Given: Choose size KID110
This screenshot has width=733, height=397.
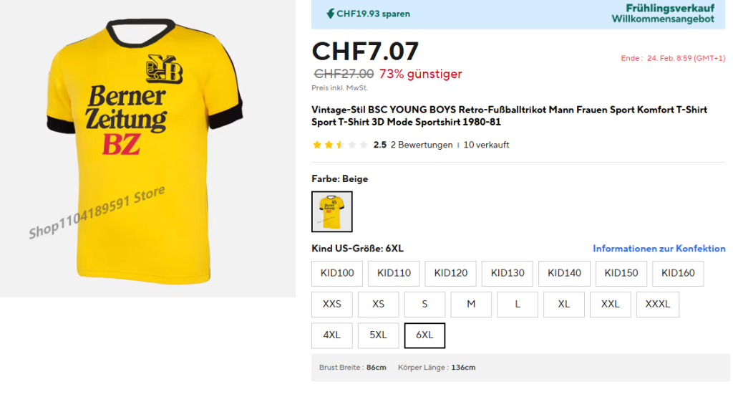Looking at the screenshot, I should click(x=394, y=273).
